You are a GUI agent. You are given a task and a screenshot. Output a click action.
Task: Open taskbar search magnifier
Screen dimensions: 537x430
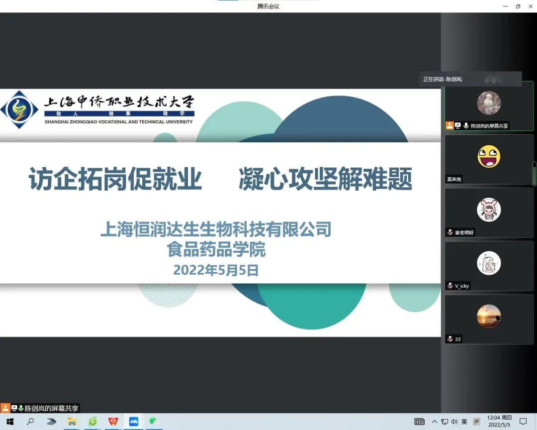(x=30, y=422)
